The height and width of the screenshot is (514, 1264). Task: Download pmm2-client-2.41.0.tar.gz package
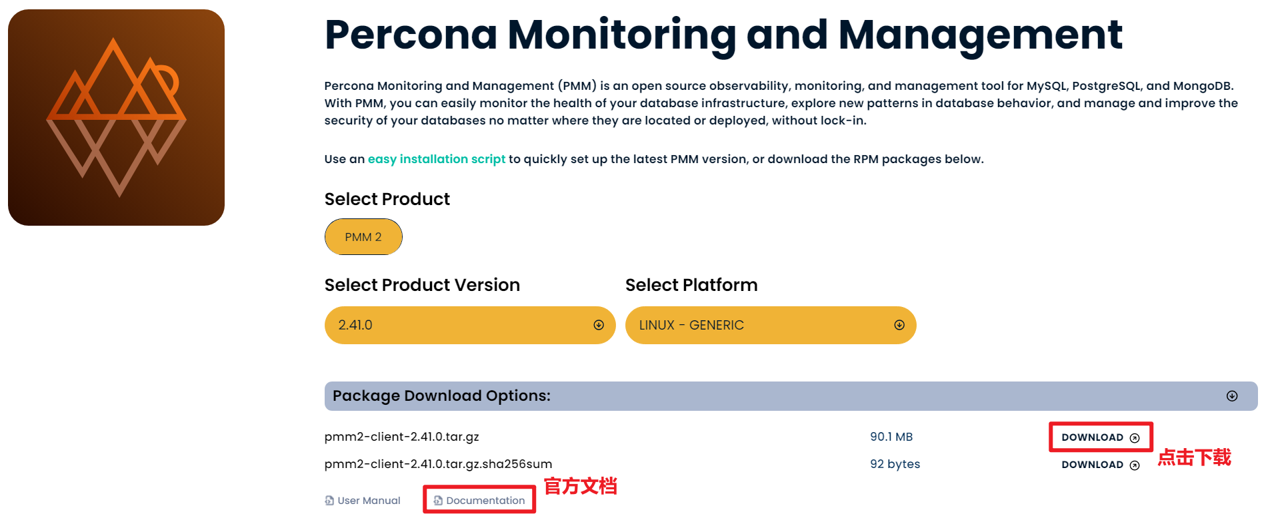pos(1093,437)
